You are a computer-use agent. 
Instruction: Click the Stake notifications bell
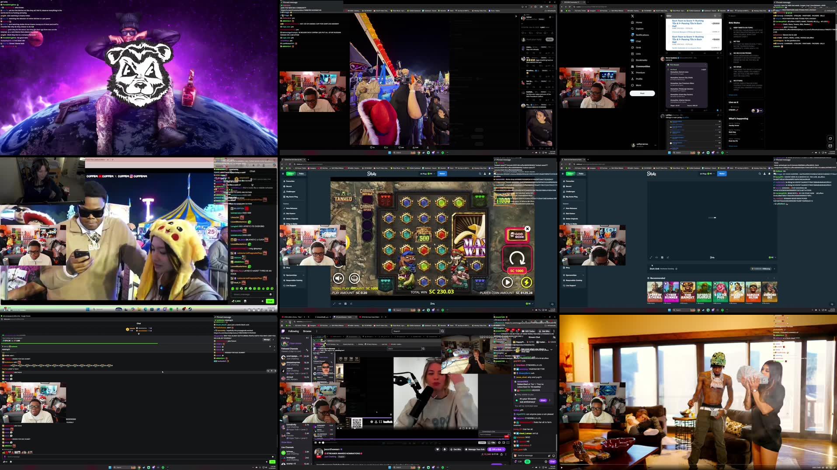(490, 173)
